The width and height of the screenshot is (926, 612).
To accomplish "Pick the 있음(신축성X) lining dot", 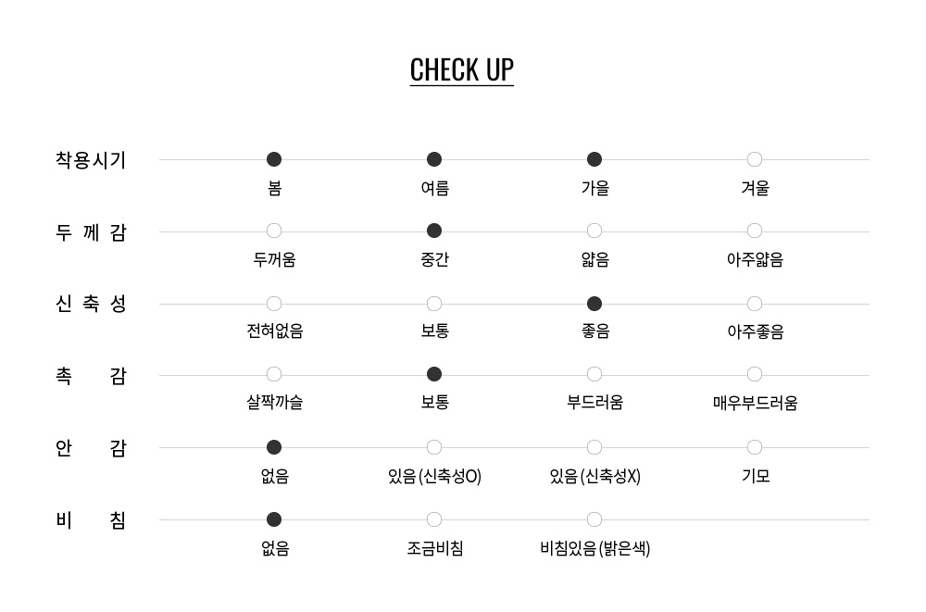I will coord(594,447).
